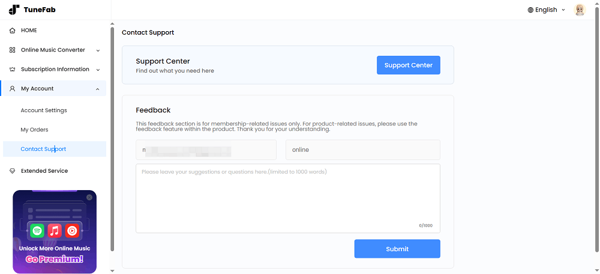Image resolution: width=600 pixels, height=274 pixels.
Task: Click the field containing 'online'
Action: click(x=363, y=150)
